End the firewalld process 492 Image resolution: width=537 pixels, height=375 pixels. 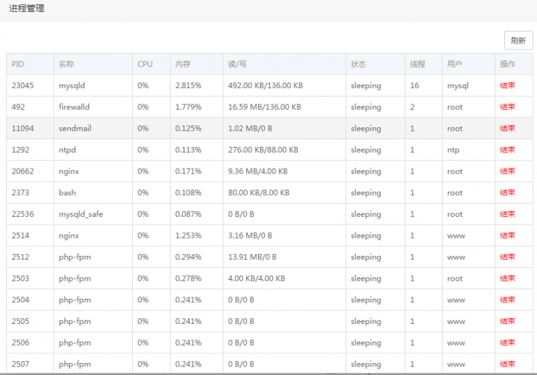point(507,107)
